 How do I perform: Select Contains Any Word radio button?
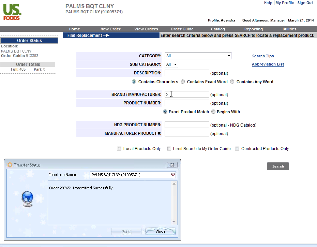tap(232, 82)
